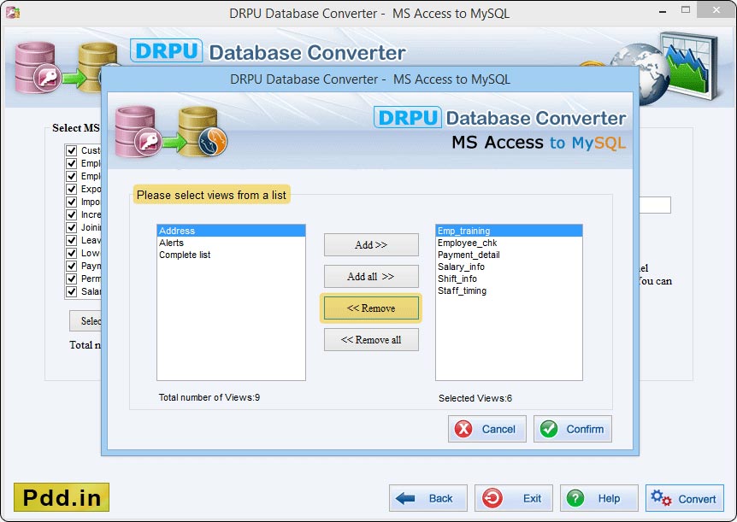Uncheck the Impo table checkbox
This screenshot has height=522, width=737.
(x=72, y=202)
